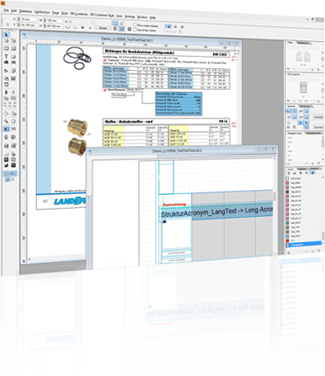Image resolution: width=325 pixels, height=376 pixels.
Task: Click the X position input field
Action: [28, 19]
